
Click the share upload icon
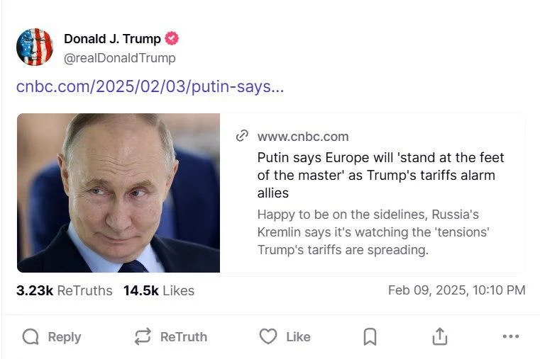click(439, 337)
